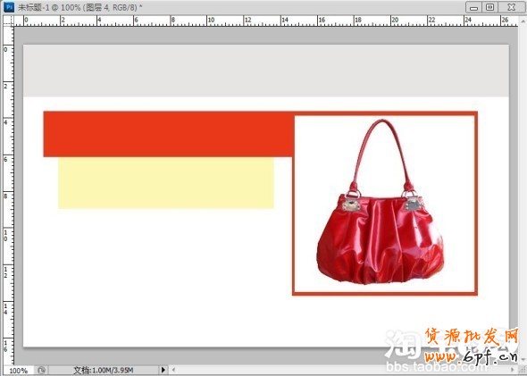
Task: Click the document title bar text
Action: [80, 7]
